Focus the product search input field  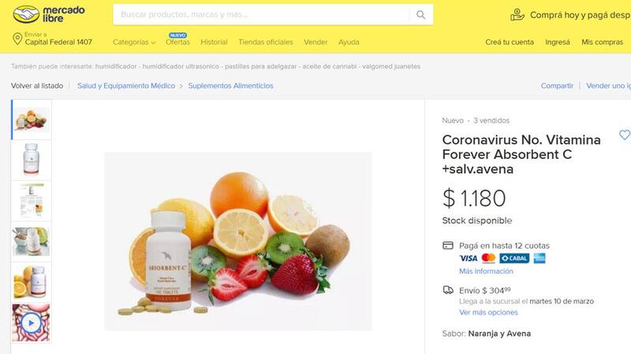pos(262,15)
